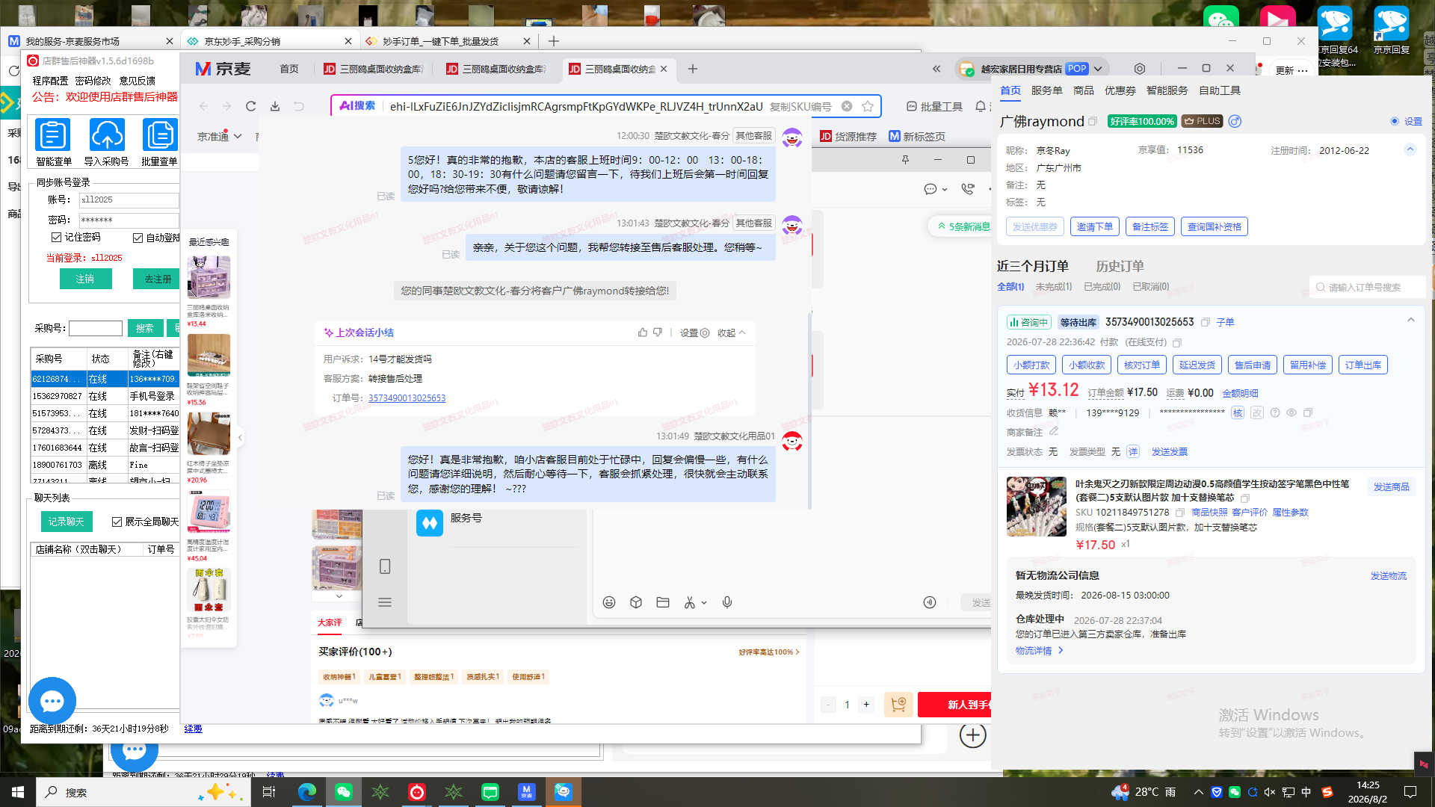
Task: Open the 物流详情 link
Action: coord(1039,651)
